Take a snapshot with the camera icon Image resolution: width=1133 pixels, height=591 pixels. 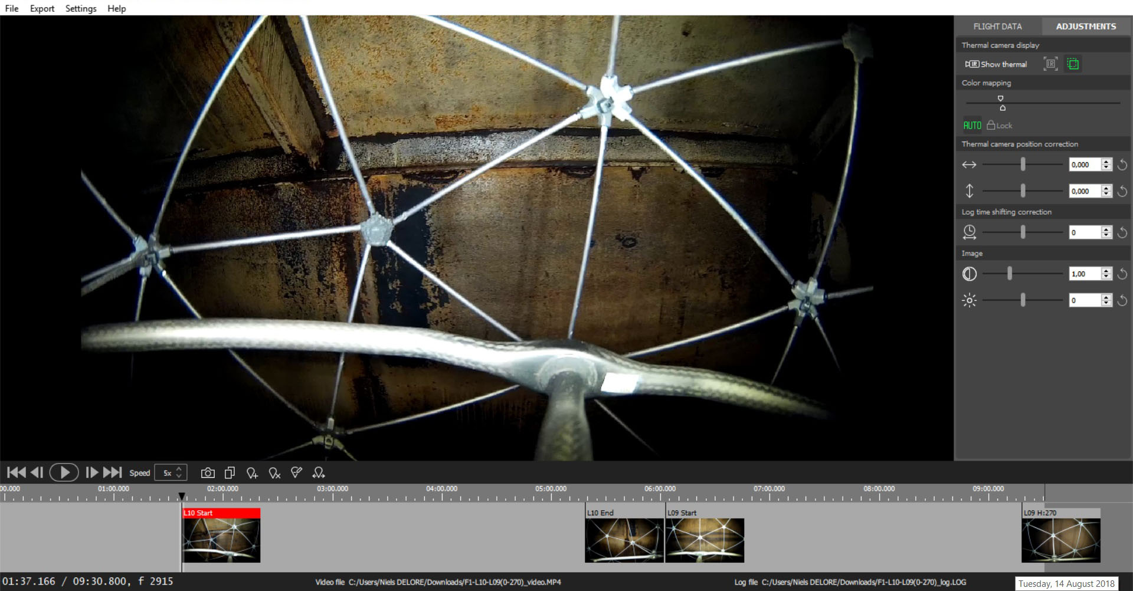coord(208,473)
